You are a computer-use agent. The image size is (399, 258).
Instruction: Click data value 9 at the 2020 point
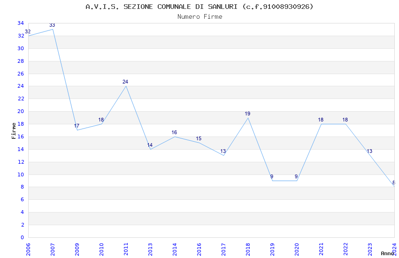click(x=296, y=176)
